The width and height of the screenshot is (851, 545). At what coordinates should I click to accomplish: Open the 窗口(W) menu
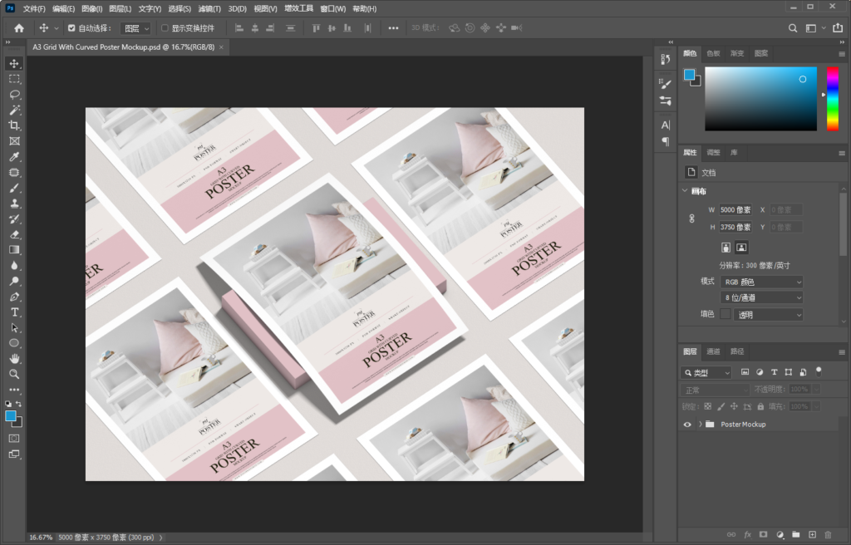(332, 8)
